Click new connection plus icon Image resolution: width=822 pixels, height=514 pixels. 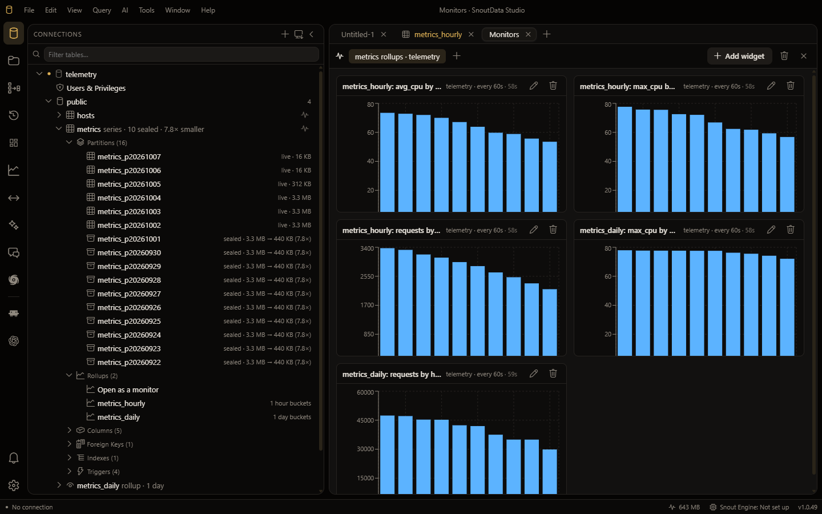pos(285,34)
